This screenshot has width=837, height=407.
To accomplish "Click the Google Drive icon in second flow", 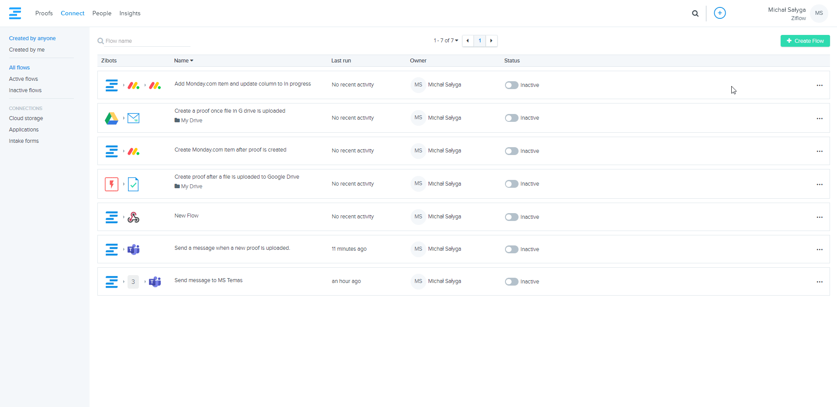I will [x=111, y=118].
